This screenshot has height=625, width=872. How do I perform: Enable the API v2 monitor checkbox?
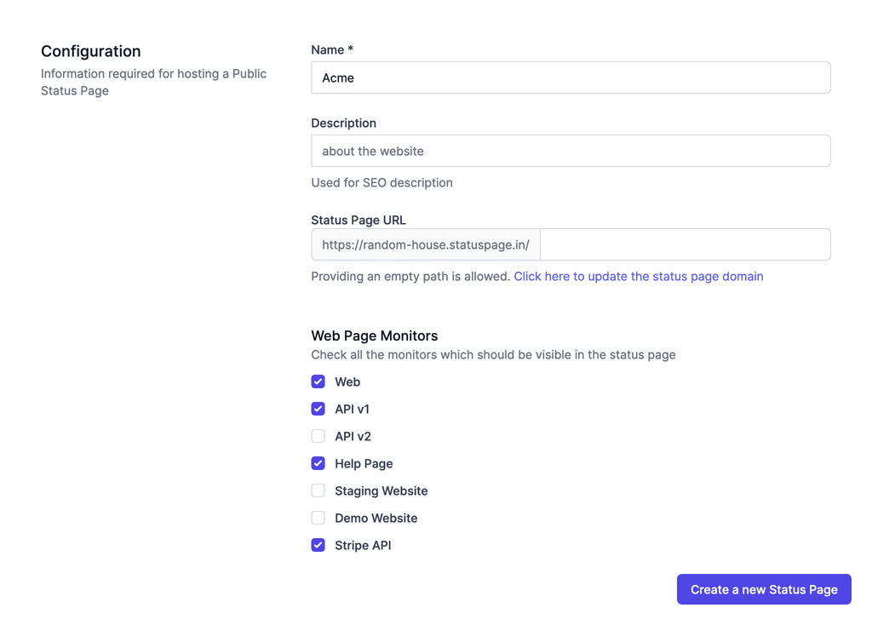tap(318, 436)
